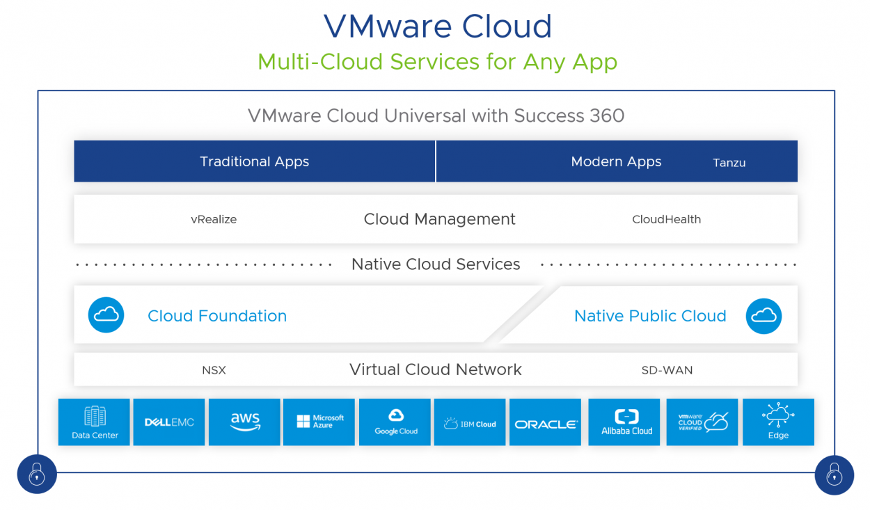Click the Multi-Cloud Services for Any App subtitle
Viewport: 870px width, 510px height.
[437, 62]
